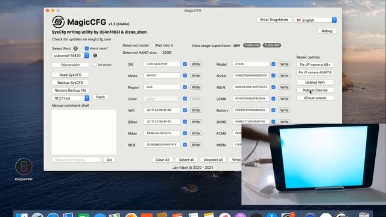Image resolution: width=386 pixels, height=217 pixels.
Task: Open the Color selection dropdown
Action: (162, 99)
